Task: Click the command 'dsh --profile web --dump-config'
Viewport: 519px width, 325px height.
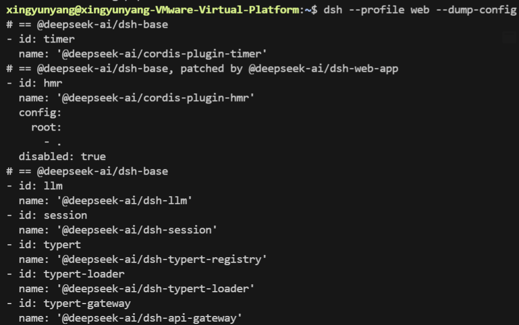Action: pos(420,10)
